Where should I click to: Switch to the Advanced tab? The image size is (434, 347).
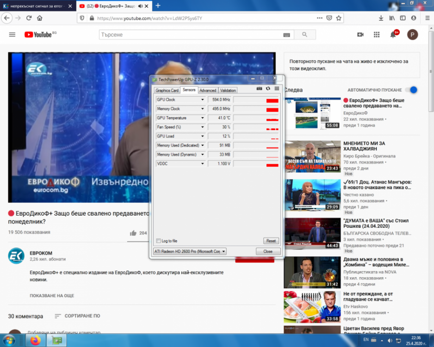point(208,91)
